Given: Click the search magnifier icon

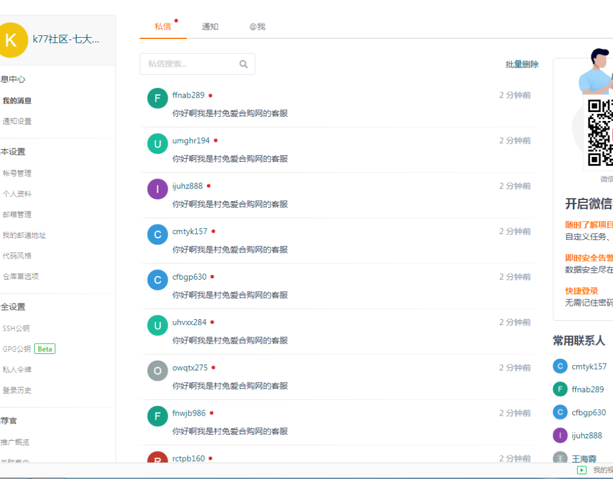Looking at the screenshot, I should (244, 64).
